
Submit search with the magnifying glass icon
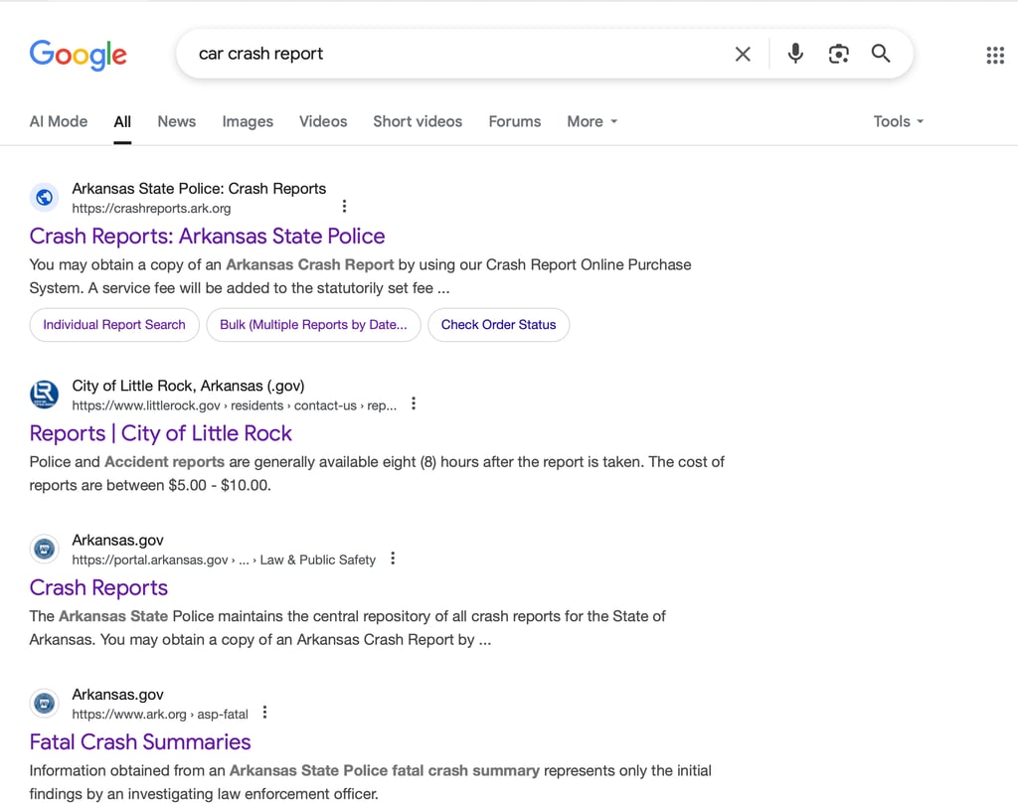[x=881, y=54]
